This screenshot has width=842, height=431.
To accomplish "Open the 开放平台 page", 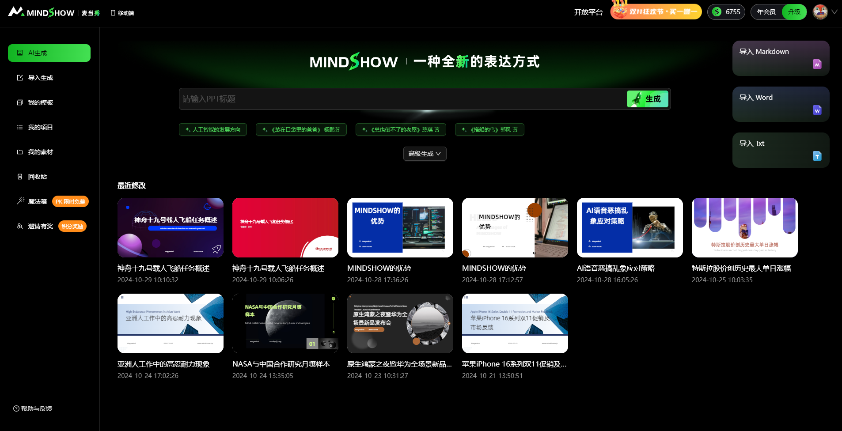I will (x=588, y=12).
